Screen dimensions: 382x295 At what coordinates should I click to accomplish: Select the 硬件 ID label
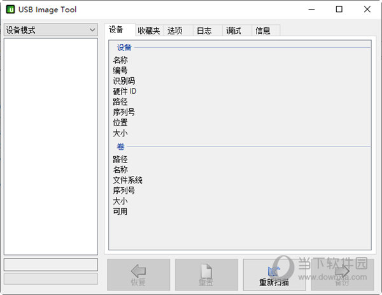click(125, 91)
